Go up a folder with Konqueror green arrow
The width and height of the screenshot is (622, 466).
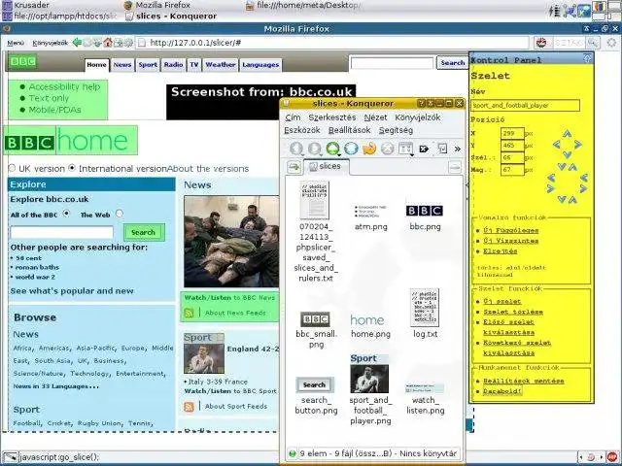pyautogui.click(x=332, y=149)
